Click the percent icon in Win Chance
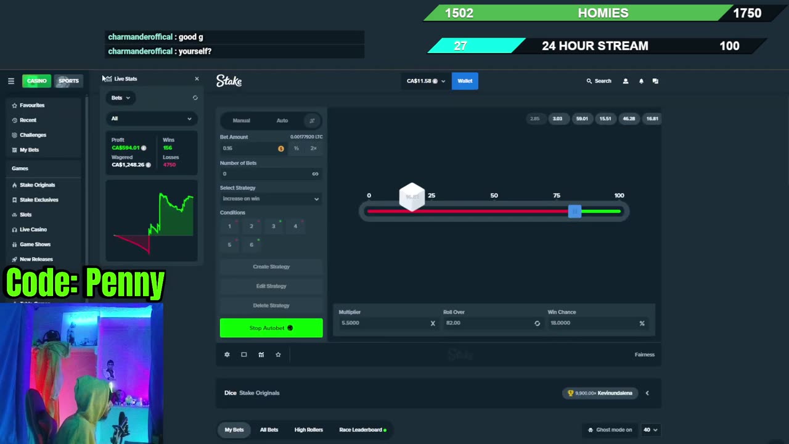Image resolution: width=789 pixels, height=444 pixels. [x=642, y=323]
